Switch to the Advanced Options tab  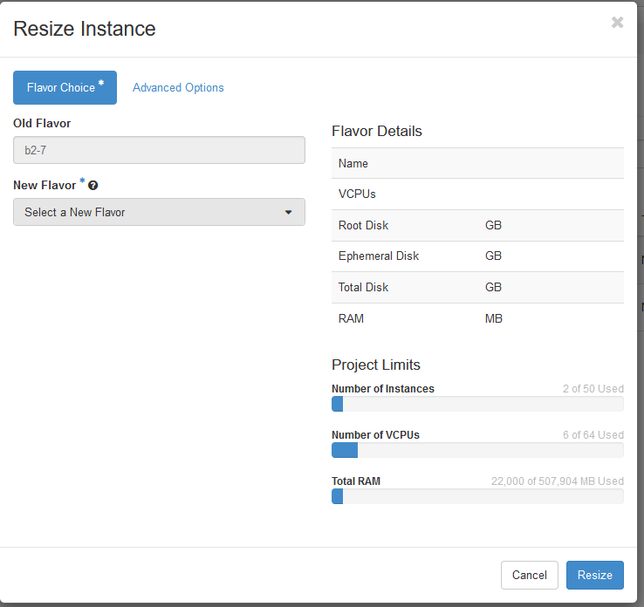pos(178,87)
